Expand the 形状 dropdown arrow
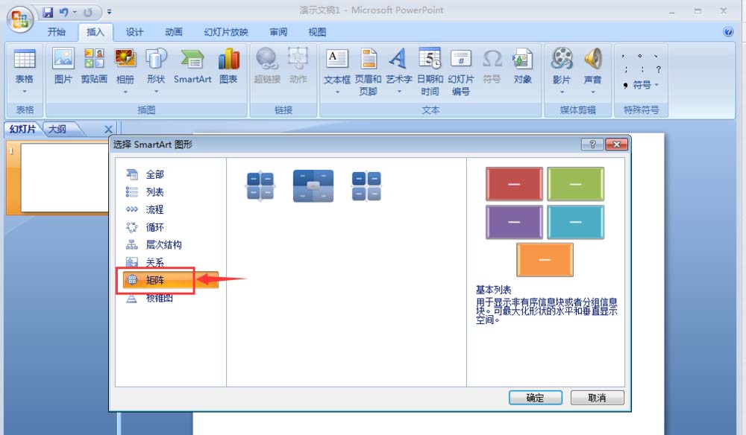The height and width of the screenshot is (435, 746). click(156, 92)
